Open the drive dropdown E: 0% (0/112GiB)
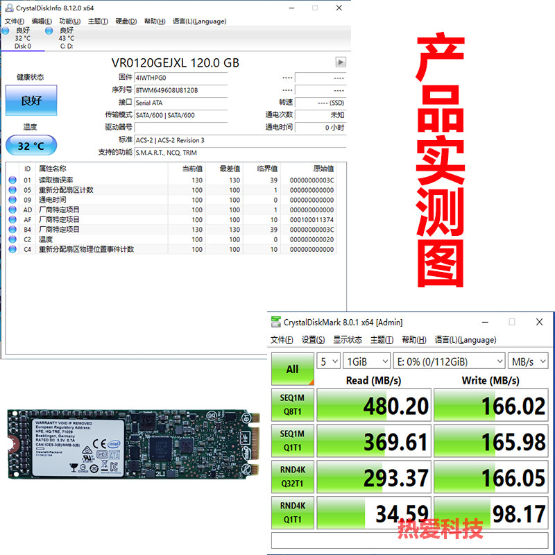 (x=449, y=361)
